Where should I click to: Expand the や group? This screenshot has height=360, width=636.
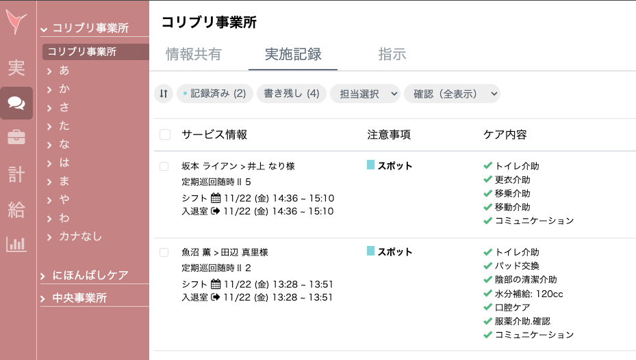(49, 200)
